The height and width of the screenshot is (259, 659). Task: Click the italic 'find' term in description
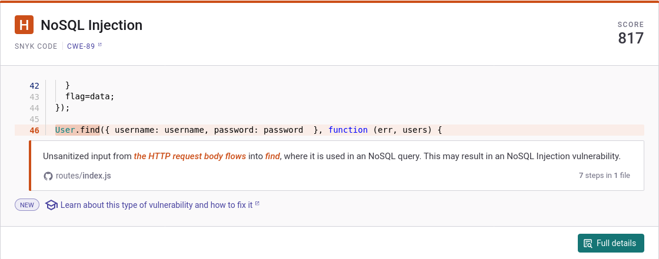click(272, 156)
